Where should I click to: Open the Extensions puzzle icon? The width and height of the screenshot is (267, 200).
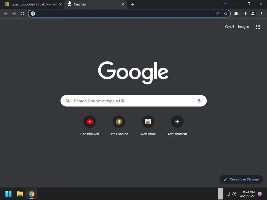(236, 14)
